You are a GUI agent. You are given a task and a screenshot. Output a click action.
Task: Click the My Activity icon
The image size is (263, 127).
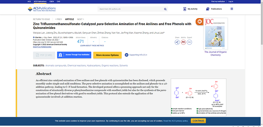(185, 9)
